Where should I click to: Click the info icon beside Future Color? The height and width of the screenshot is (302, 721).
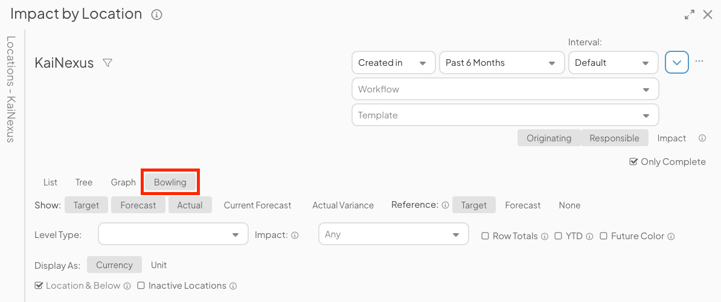point(671,236)
